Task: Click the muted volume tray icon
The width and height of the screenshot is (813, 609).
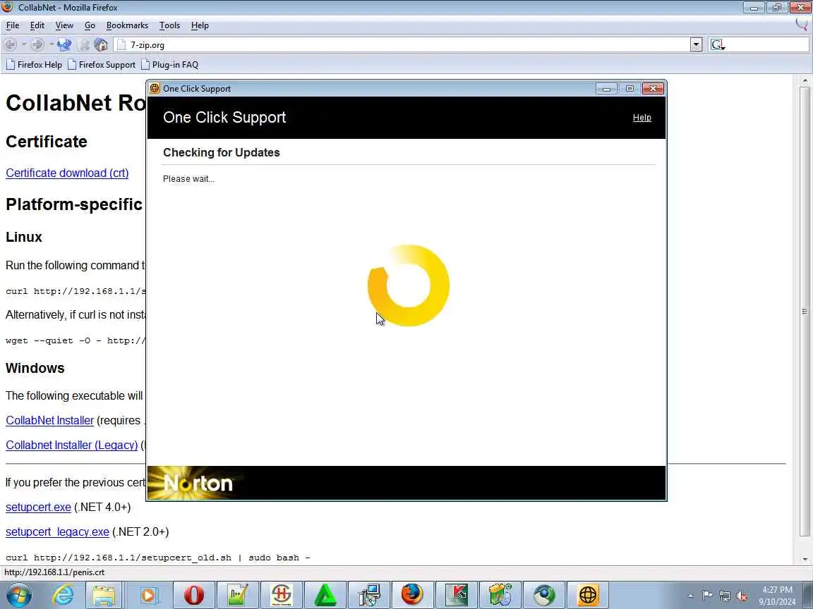Action: (x=742, y=596)
